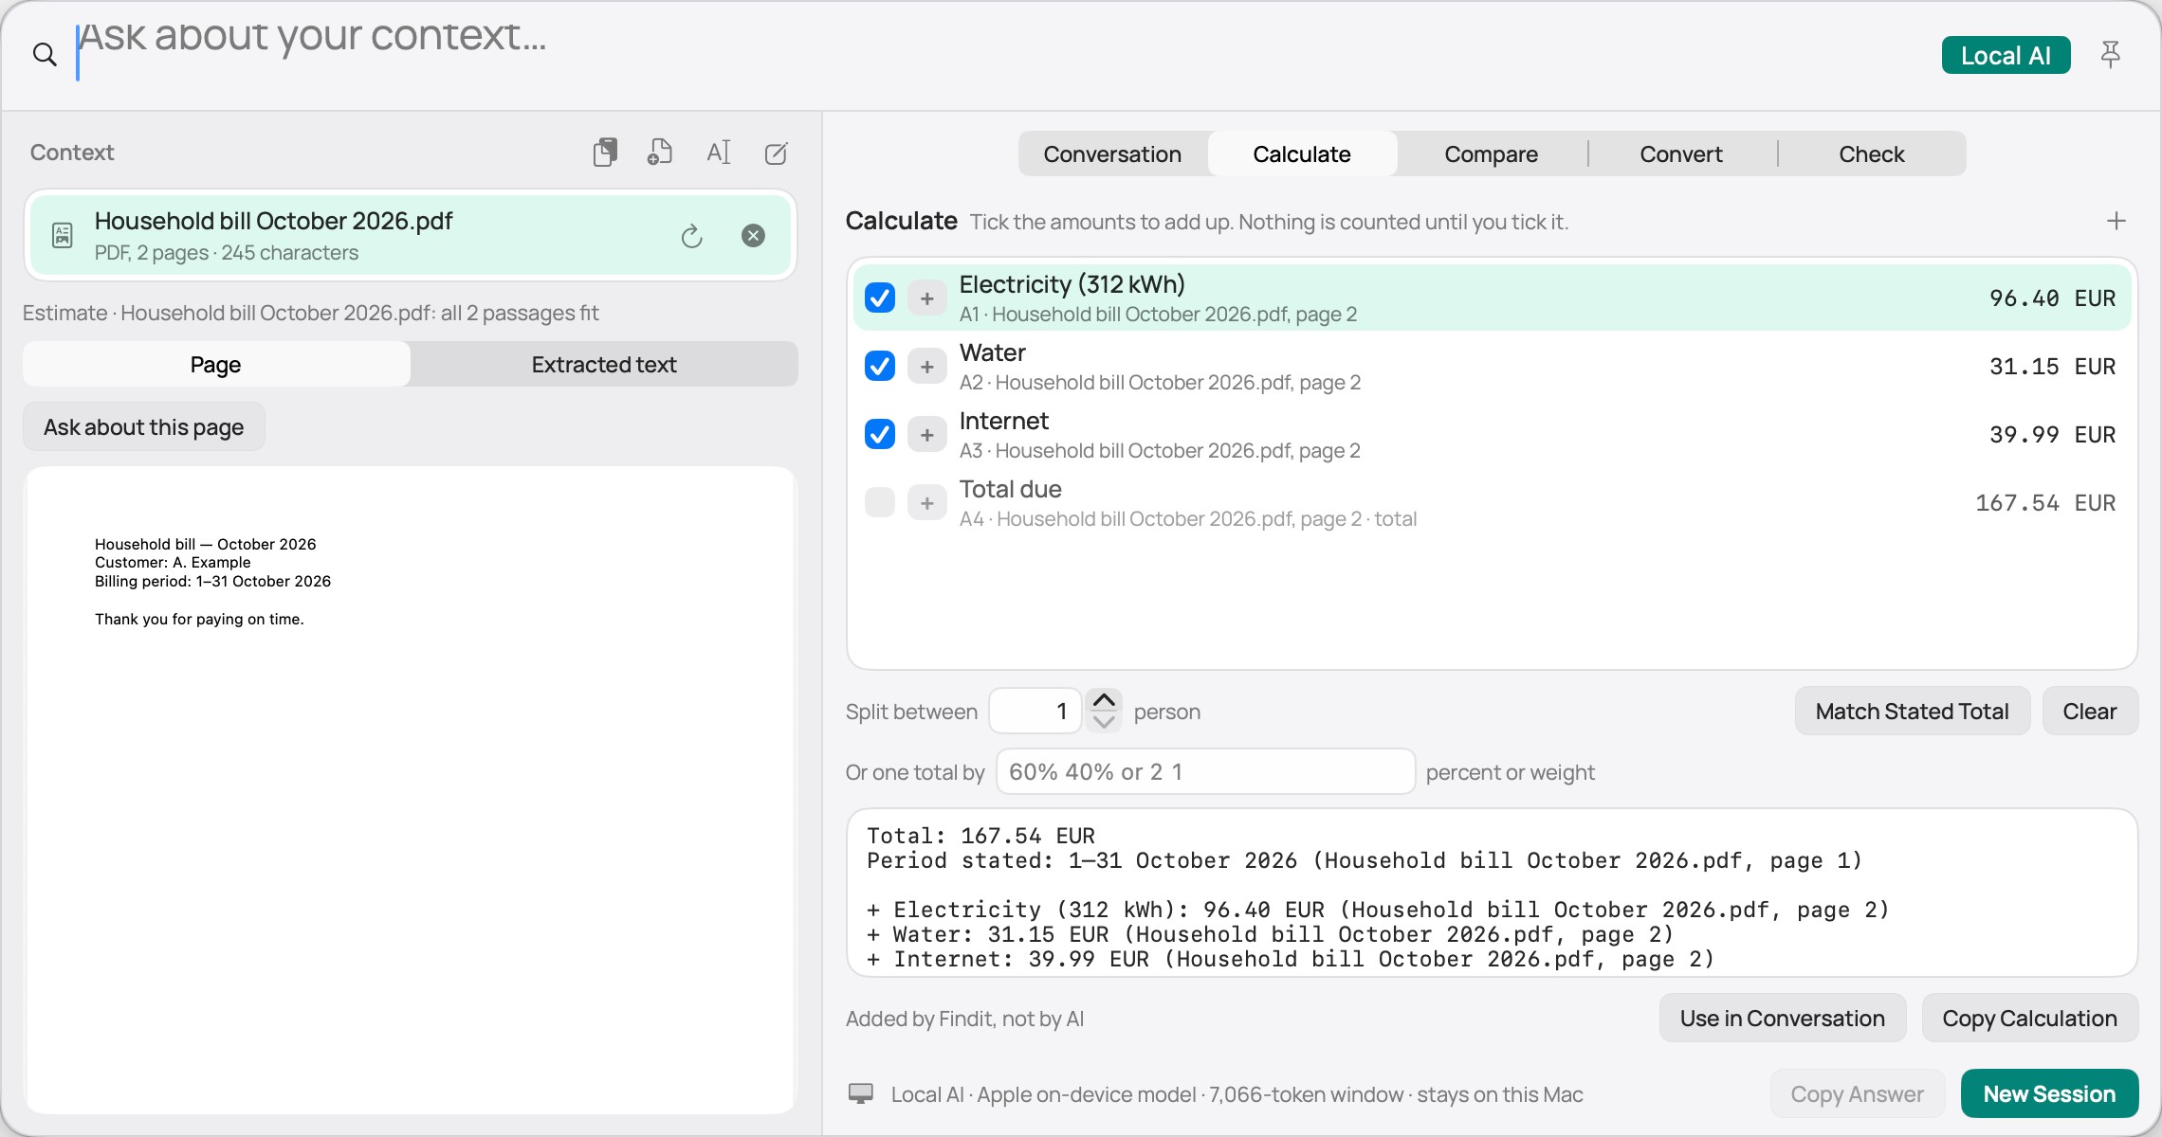This screenshot has height=1137, width=2162.
Task: Click the PDF document icon of Household bill
Action: pos(63,236)
